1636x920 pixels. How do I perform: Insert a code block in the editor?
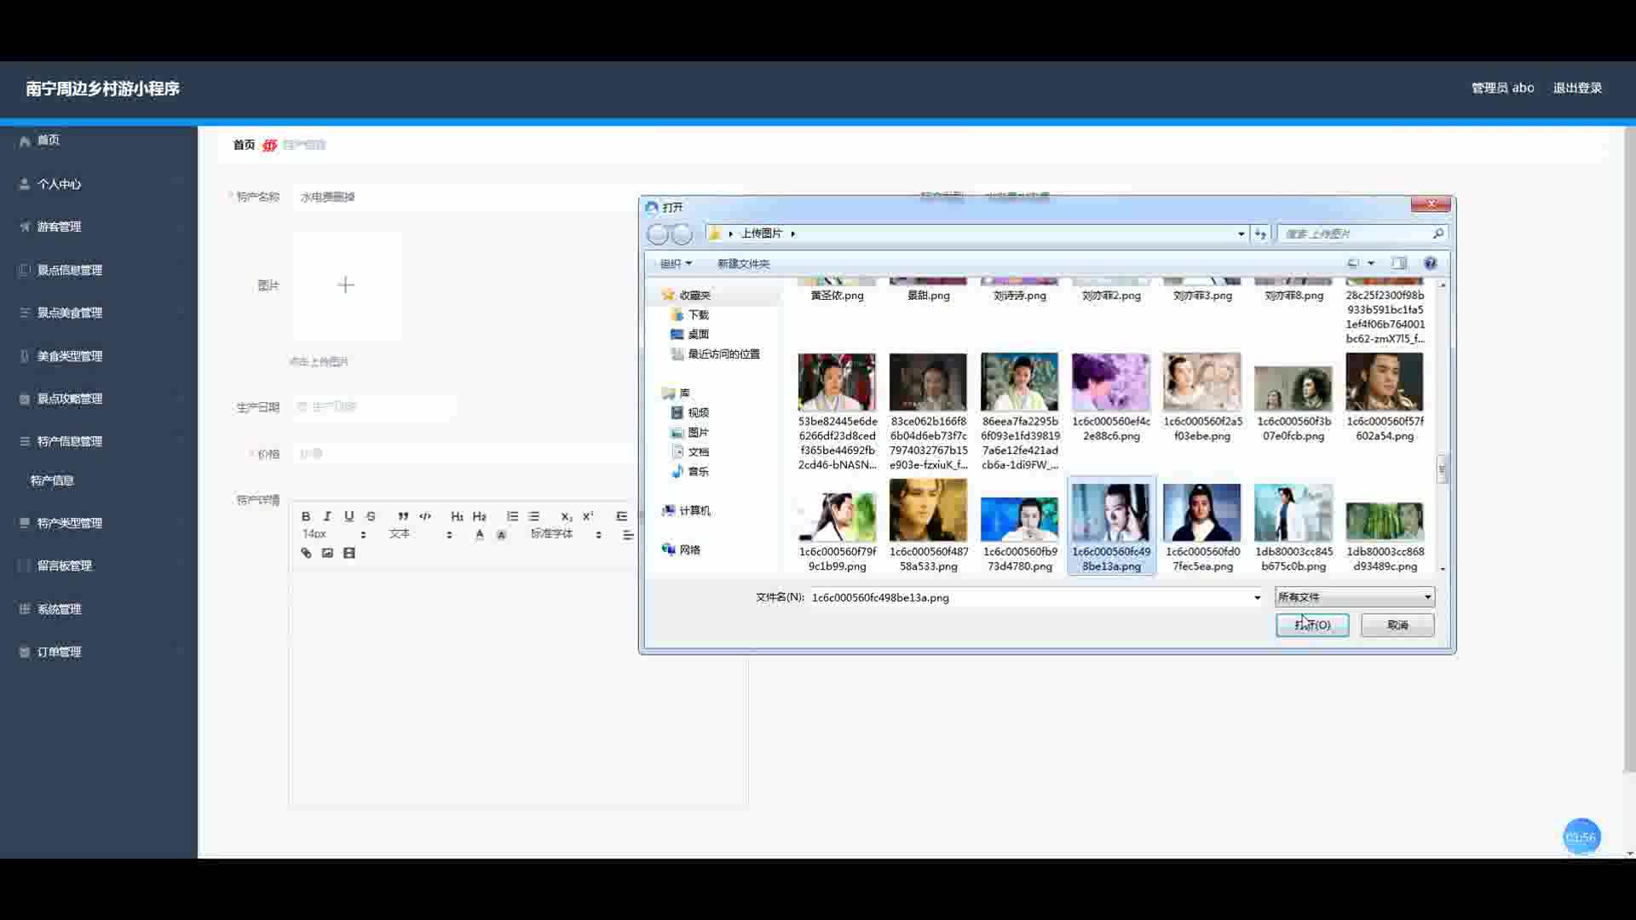(425, 516)
